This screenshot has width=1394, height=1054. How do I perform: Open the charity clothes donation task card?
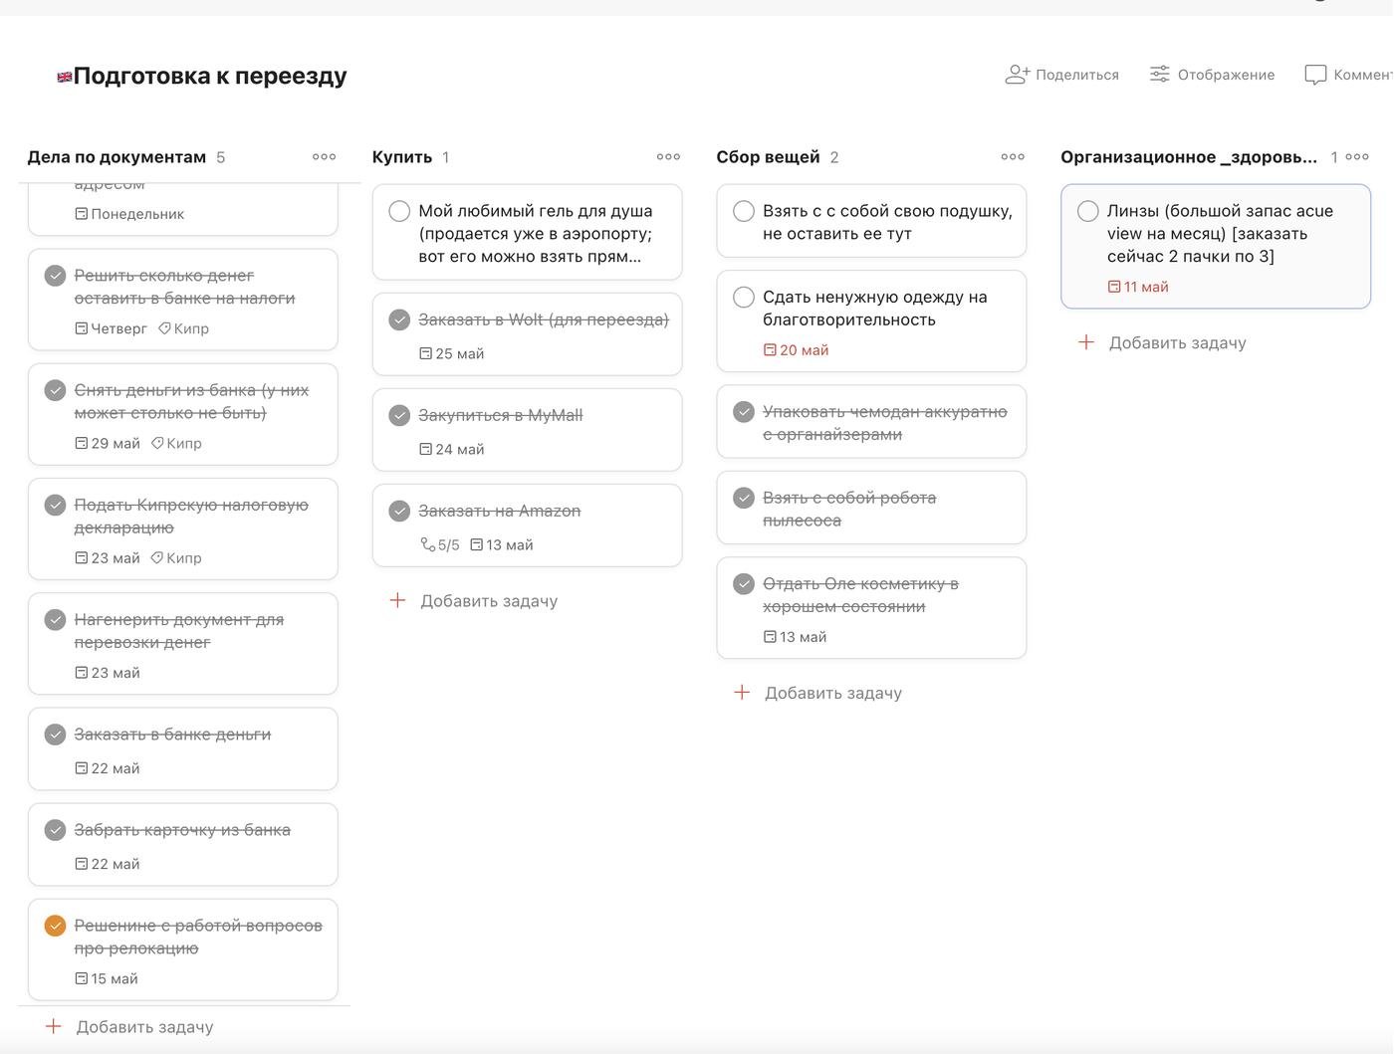point(874,320)
